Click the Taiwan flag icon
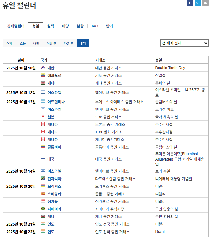This screenshot has width=210, height=237. coord(43,68)
